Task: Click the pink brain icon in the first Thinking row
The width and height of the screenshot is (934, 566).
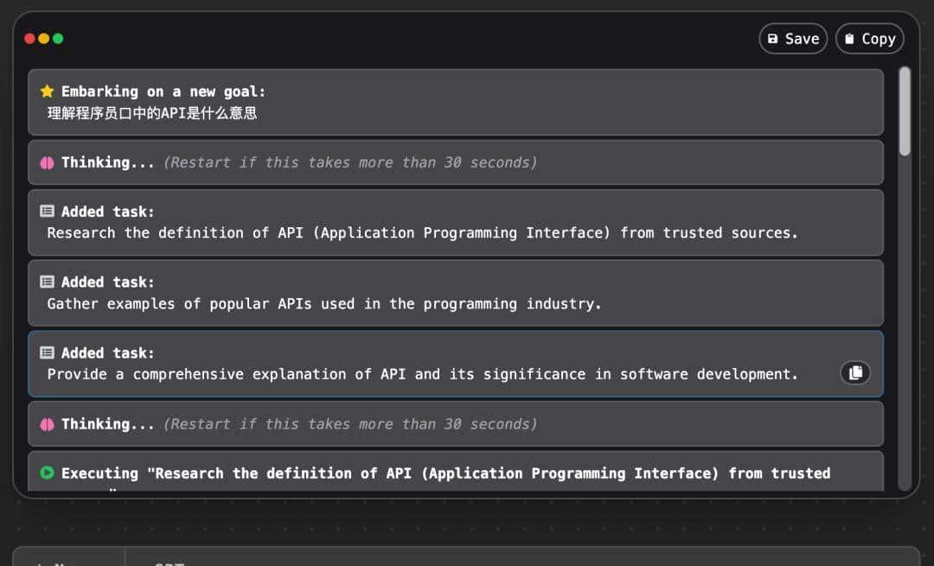Action: pos(48,162)
